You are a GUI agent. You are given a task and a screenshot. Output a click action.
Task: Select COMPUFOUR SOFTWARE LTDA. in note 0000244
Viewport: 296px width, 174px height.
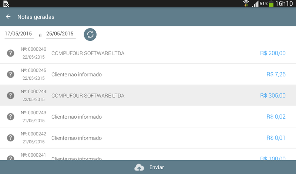point(88,96)
